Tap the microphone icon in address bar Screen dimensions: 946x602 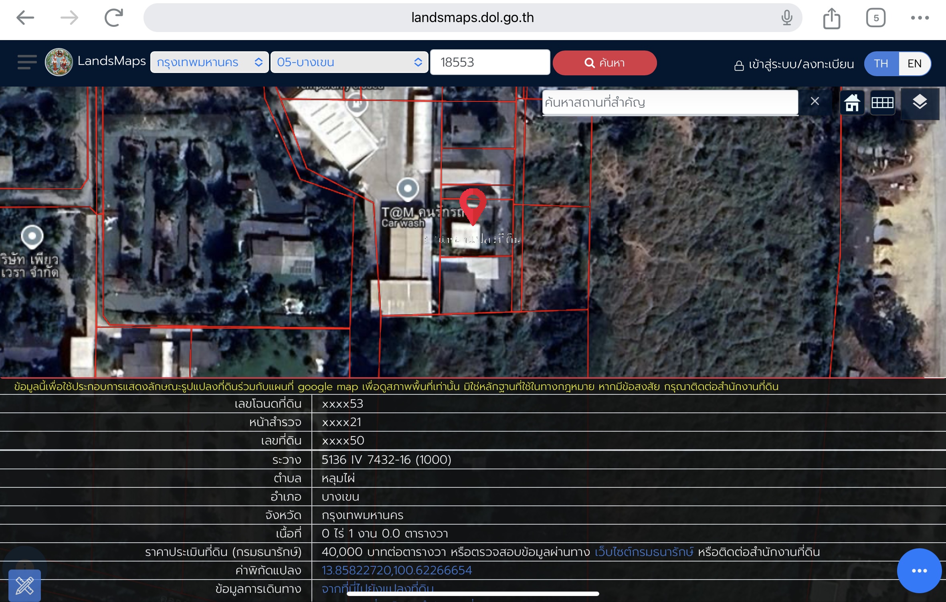pyautogui.click(x=786, y=18)
